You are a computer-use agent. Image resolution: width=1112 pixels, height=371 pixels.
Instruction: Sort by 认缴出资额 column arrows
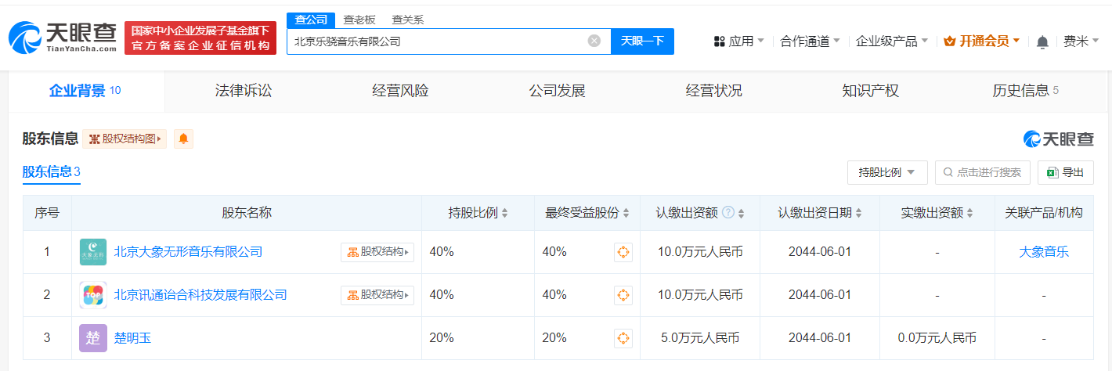[742, 213]
